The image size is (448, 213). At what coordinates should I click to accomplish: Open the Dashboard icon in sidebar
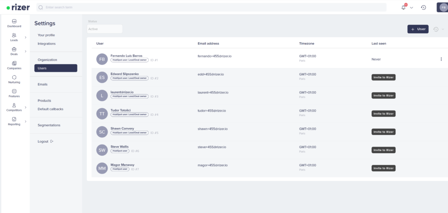(x=14, y=21)
